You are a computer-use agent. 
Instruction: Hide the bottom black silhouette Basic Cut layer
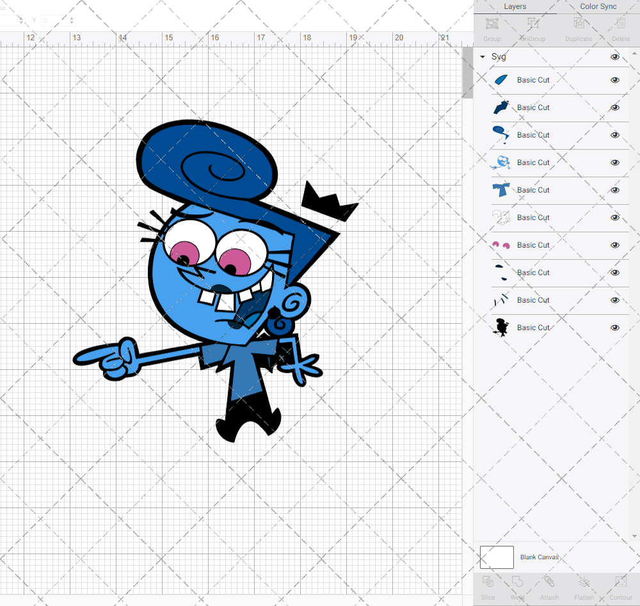[615, 327]
